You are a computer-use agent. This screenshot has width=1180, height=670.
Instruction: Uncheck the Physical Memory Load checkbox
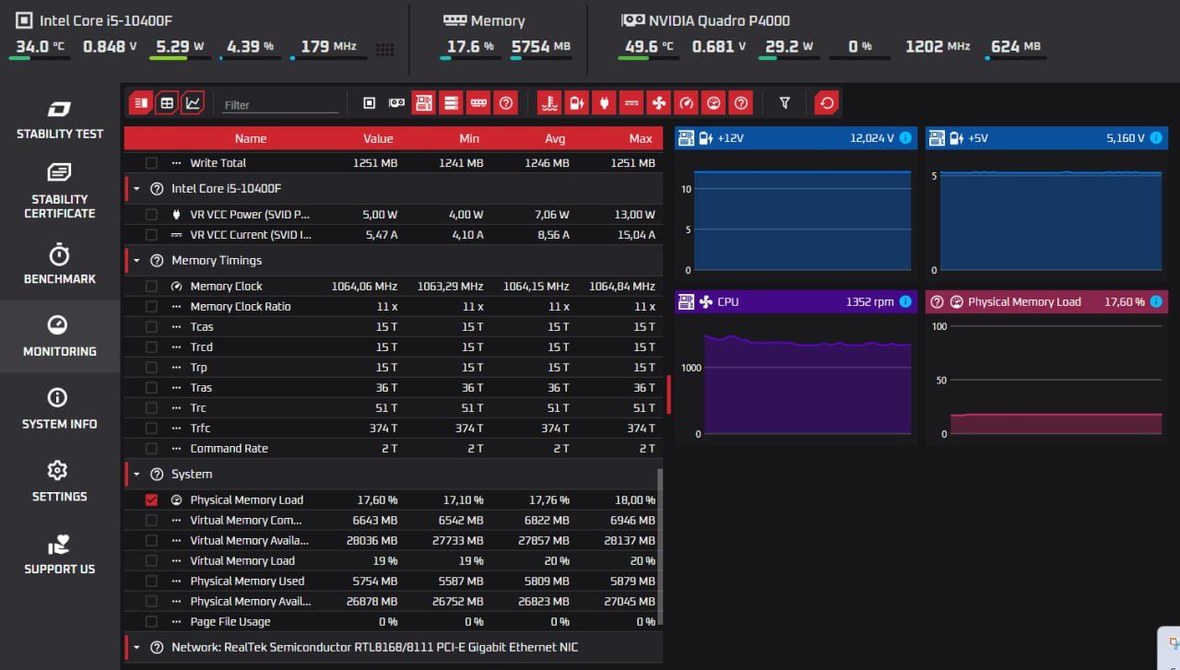point(151,500)
